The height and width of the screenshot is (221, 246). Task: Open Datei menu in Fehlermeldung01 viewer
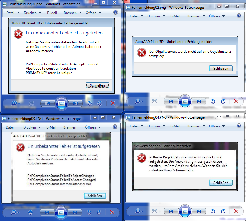[x=13, y=13]
